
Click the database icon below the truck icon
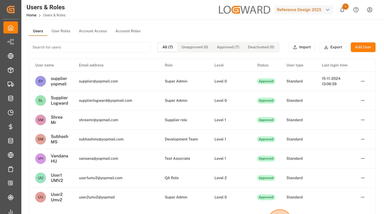click(11, 98)
